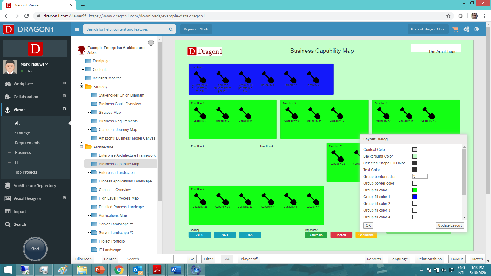The width and height of the screenshot is (491, 276).
Task: Open settings gears icon in header
Action: click(x=466, y=29)
